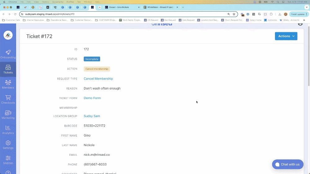Image resolution: width=310 pixels, height=174 pixels.
Task: View Analytics in the sidebar
Action: pyautogui.click(x=8, y=130)
